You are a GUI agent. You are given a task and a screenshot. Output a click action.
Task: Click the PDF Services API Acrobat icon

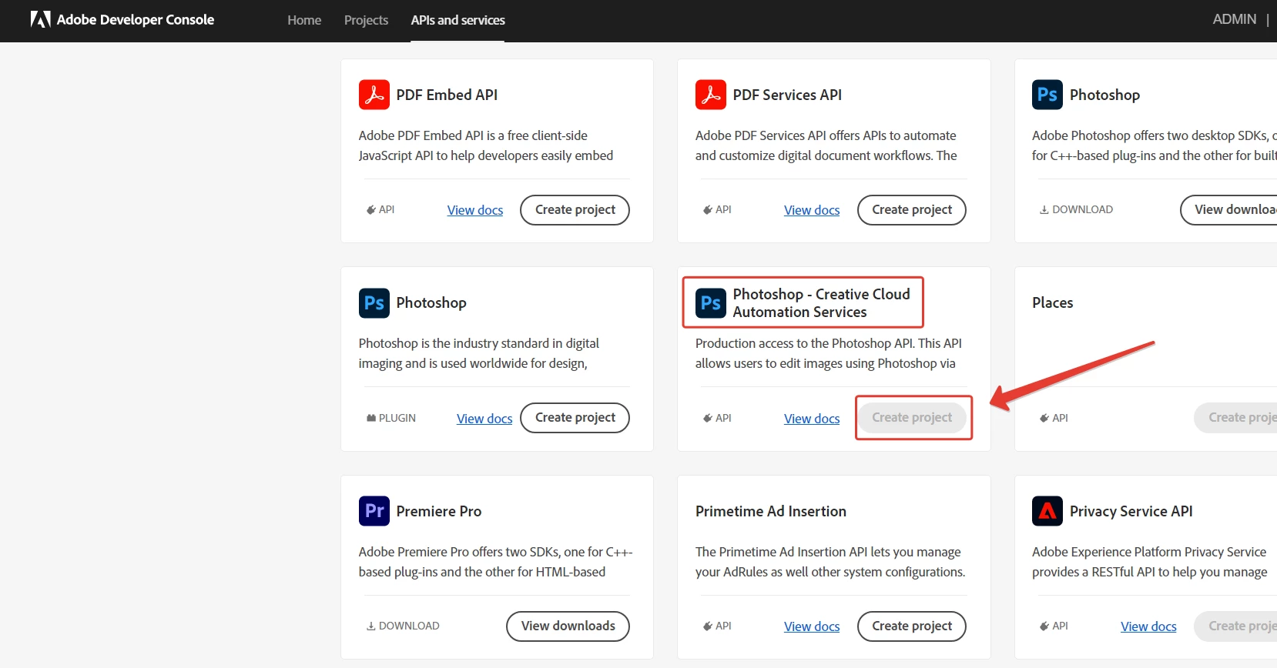point(710,95)
